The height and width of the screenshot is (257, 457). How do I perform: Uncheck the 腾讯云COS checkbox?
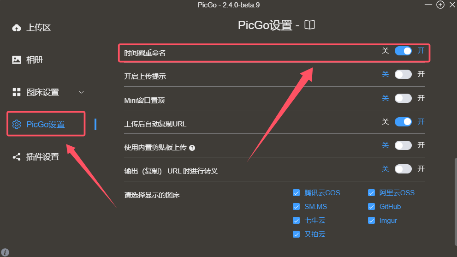tap(297, 193)
